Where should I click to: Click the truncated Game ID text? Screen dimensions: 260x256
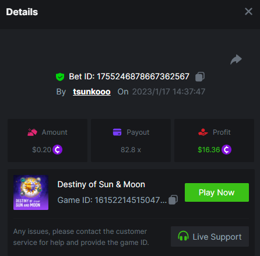tap(112, 200)
